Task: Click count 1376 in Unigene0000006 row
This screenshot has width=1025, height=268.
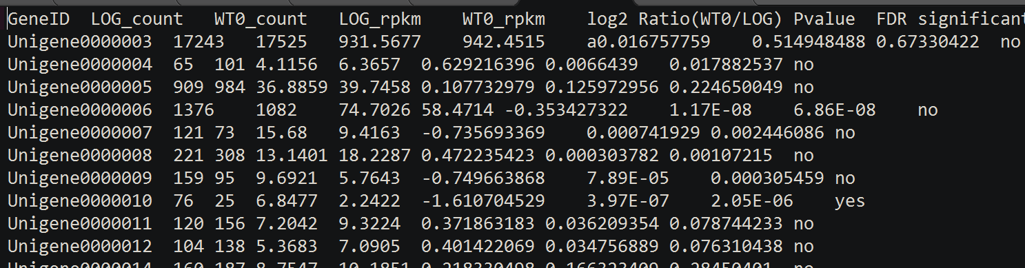Action: click(194, 110)
